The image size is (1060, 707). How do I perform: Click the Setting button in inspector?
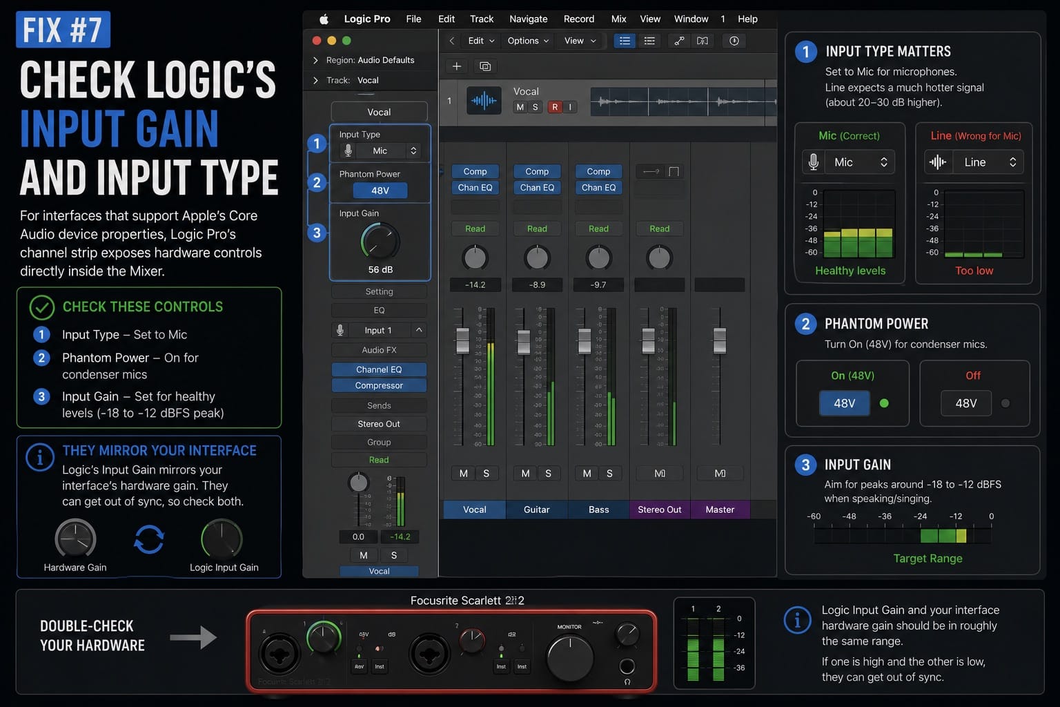[x=379, y=291]
